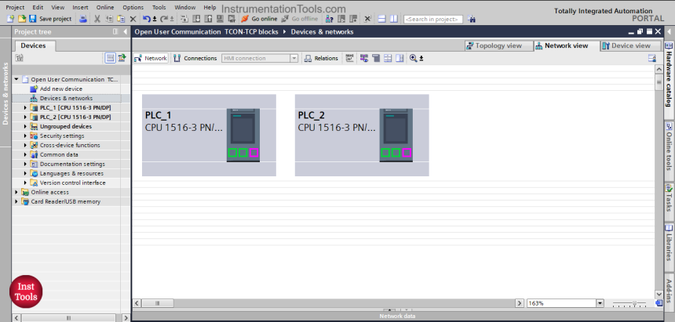
Task: Click Languages & resources tree item
Action: [x=71, y=173]
